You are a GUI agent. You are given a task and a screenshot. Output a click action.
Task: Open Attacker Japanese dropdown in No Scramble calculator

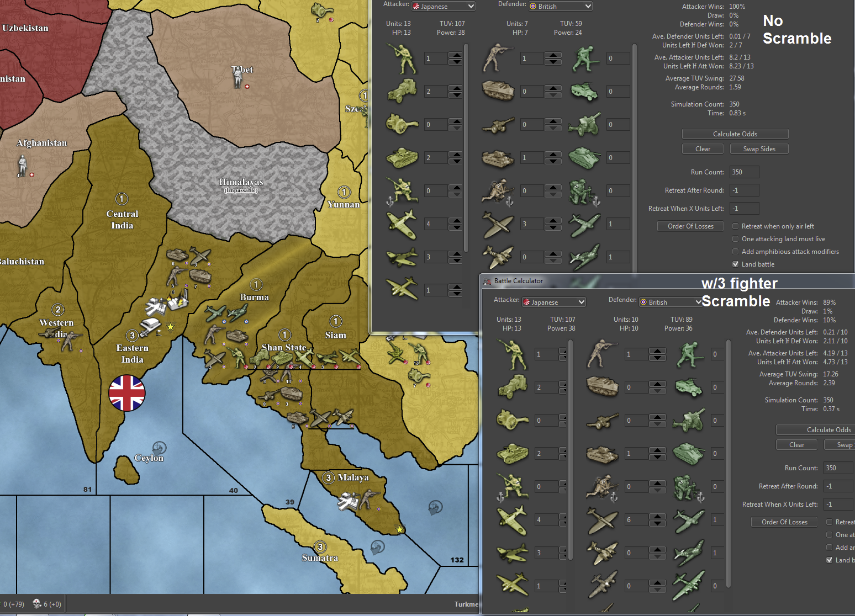444,6
